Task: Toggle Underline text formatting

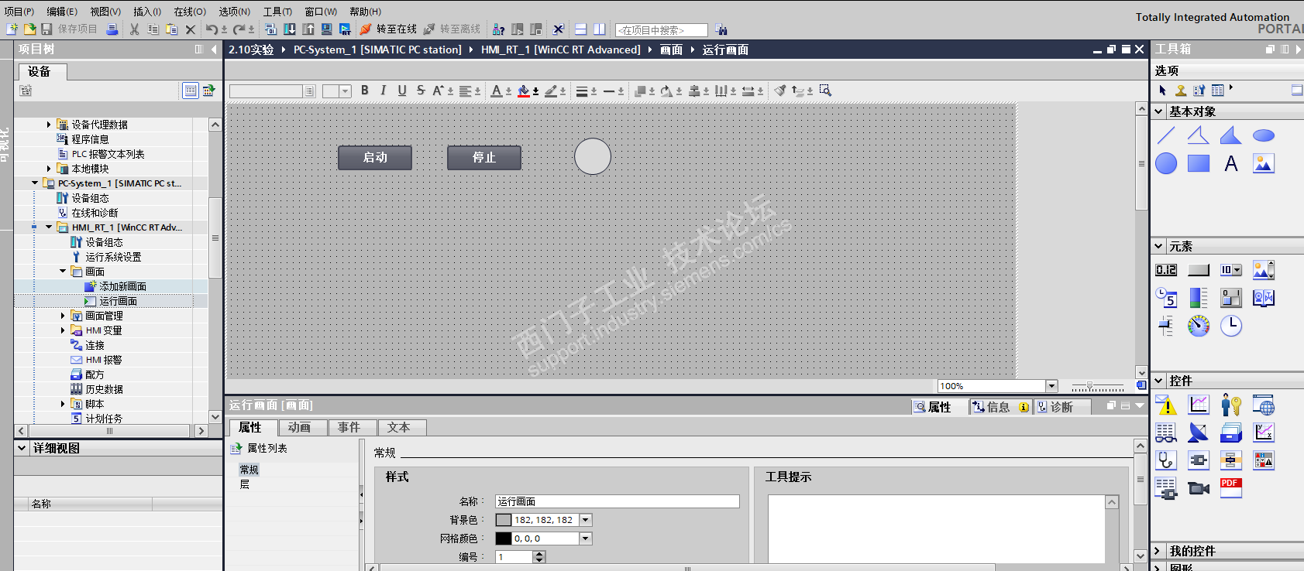Action: coord(402,91)
